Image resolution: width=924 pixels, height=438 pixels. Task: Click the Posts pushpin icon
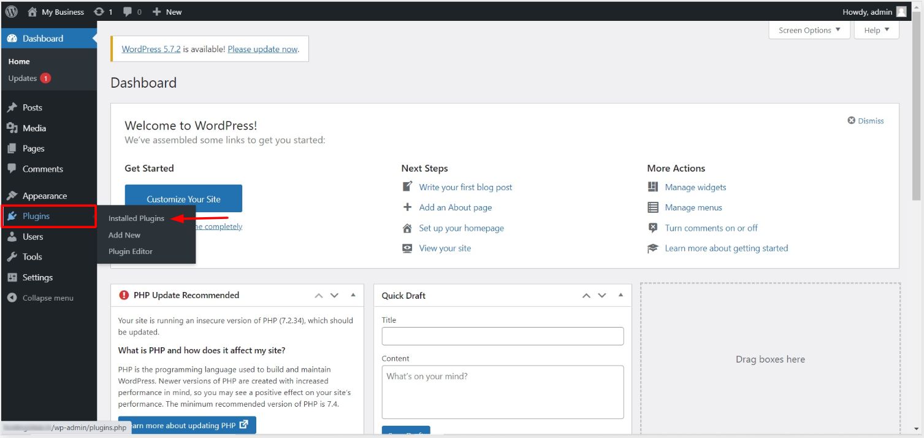pyautogui.click(x=12, y=108)
